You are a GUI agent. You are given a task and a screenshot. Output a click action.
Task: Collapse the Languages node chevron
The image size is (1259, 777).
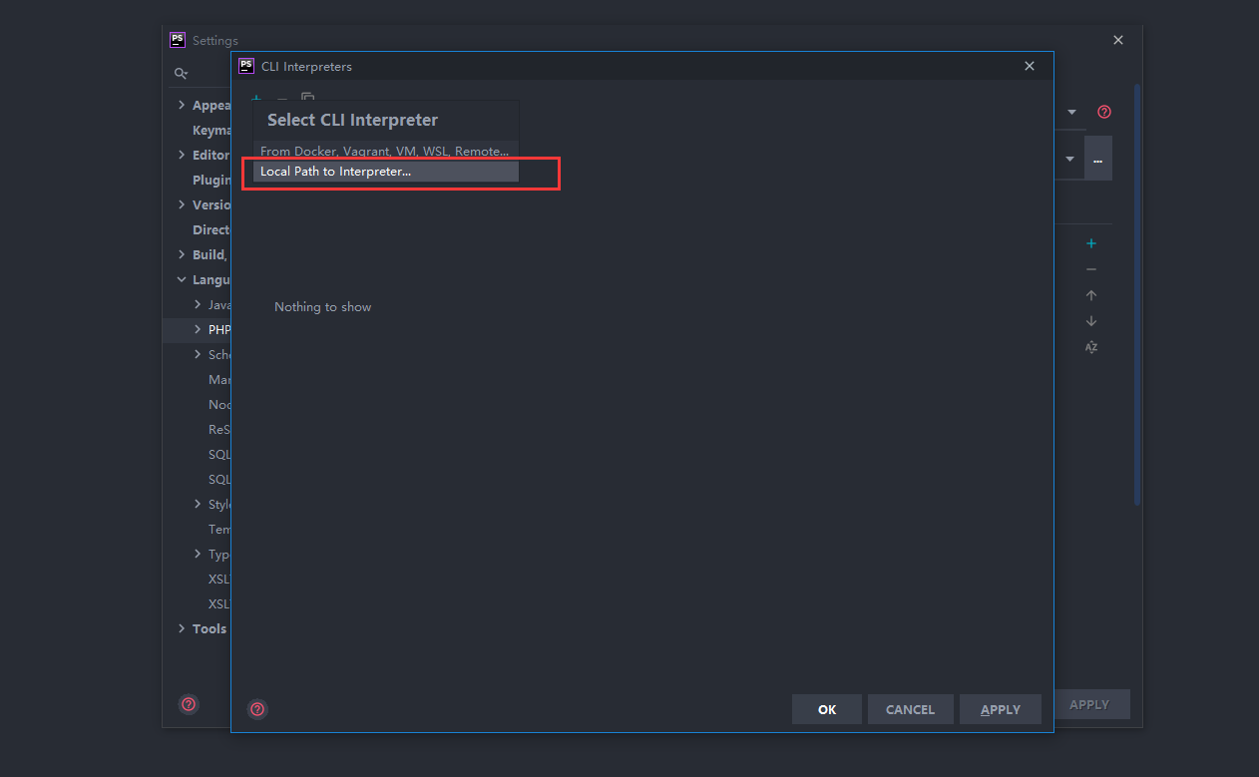(x=182, y=280)
